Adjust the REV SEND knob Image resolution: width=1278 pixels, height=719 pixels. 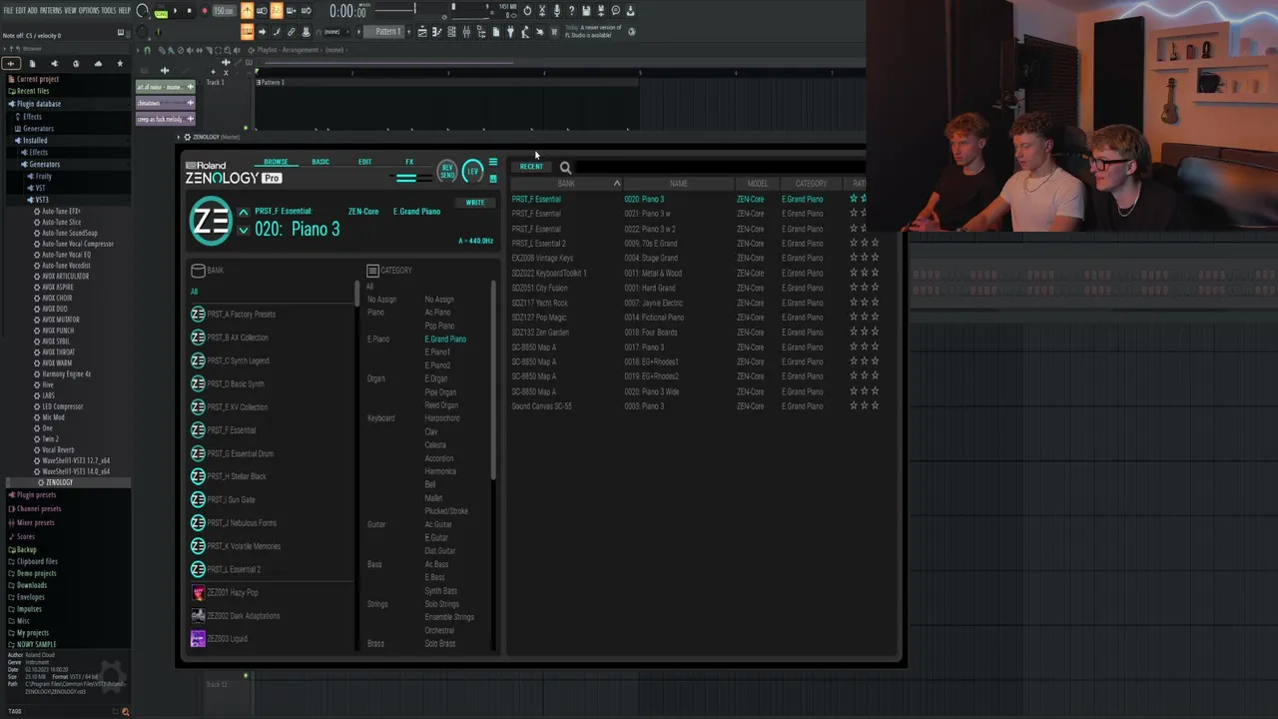[x=446, y=171]
